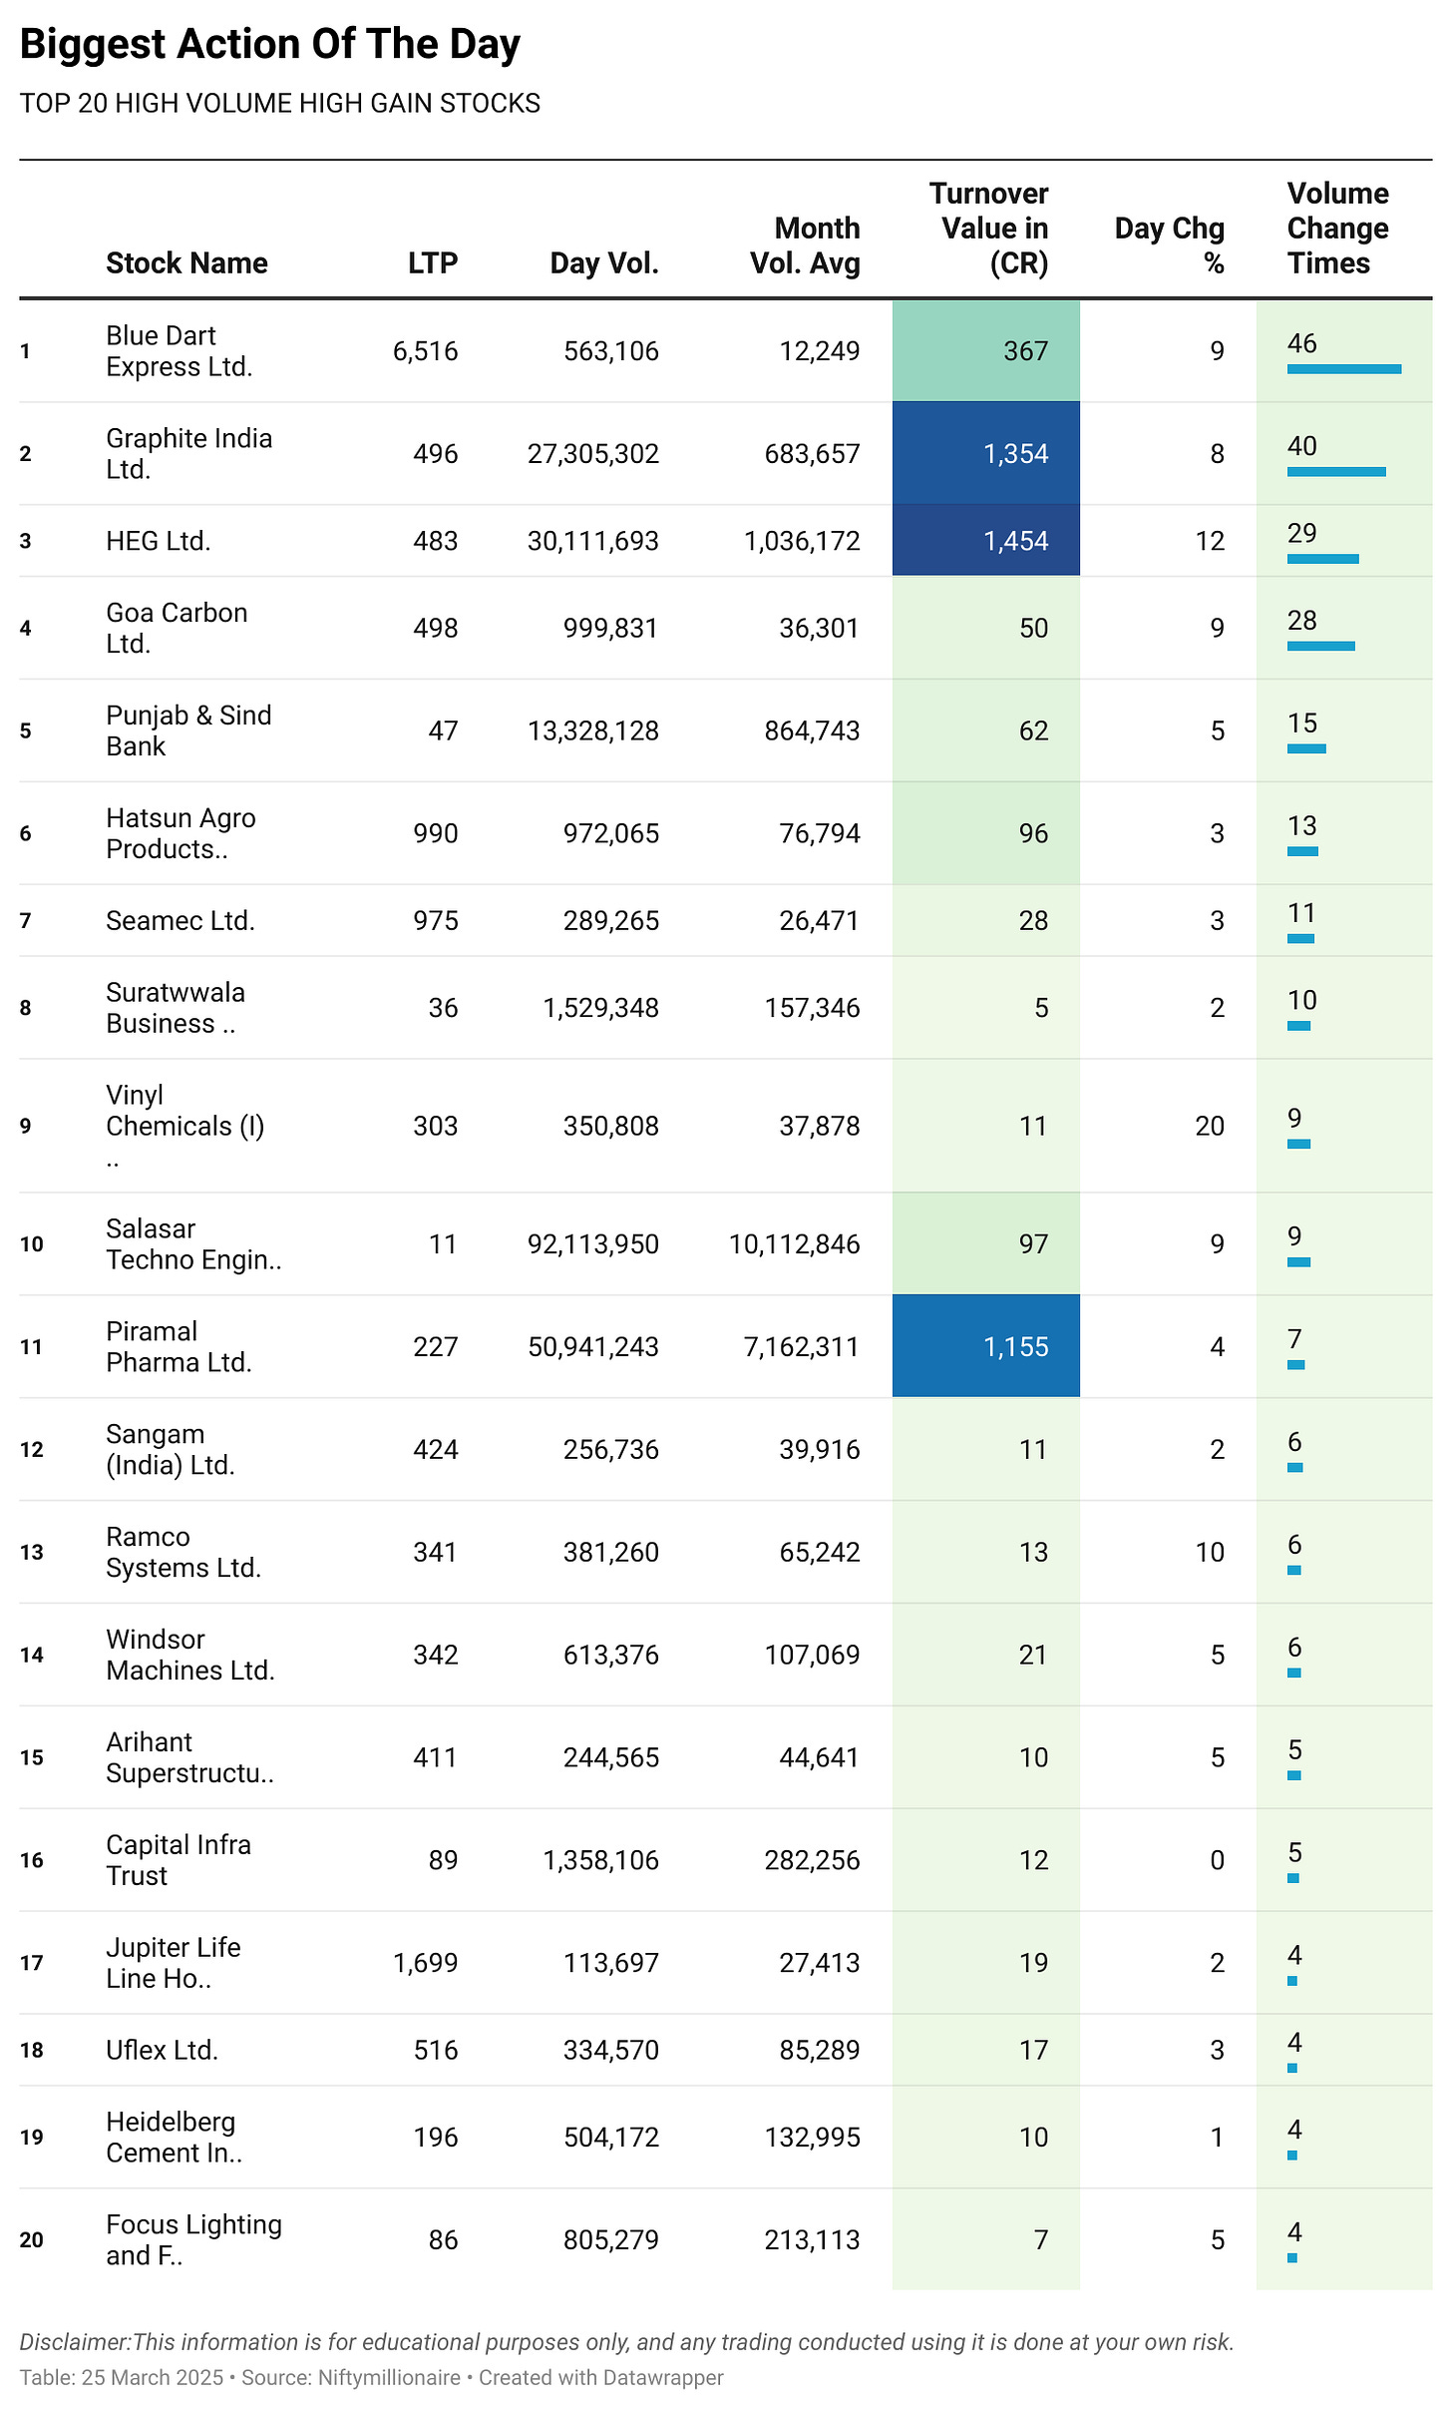Select the 'Graphite India Ltd.' stock name

(189, 454)
